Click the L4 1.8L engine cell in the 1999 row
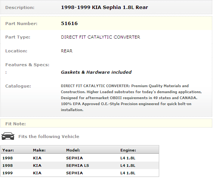 pos(128,173)
